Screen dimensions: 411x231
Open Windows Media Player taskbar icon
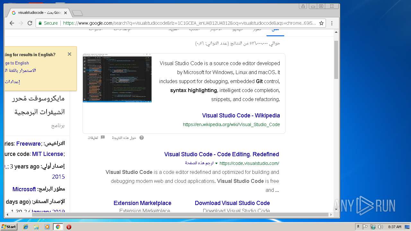(47, 227)
